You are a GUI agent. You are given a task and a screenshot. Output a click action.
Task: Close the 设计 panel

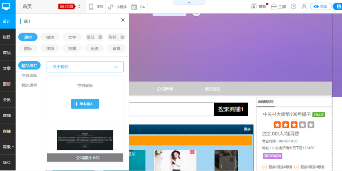click(x=122, y=20)
